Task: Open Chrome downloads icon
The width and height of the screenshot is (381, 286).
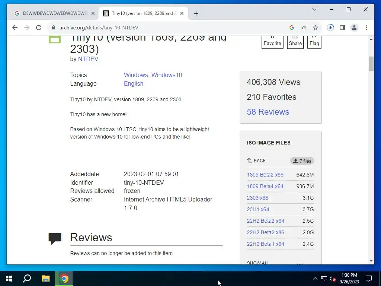Action: [330, 28]
